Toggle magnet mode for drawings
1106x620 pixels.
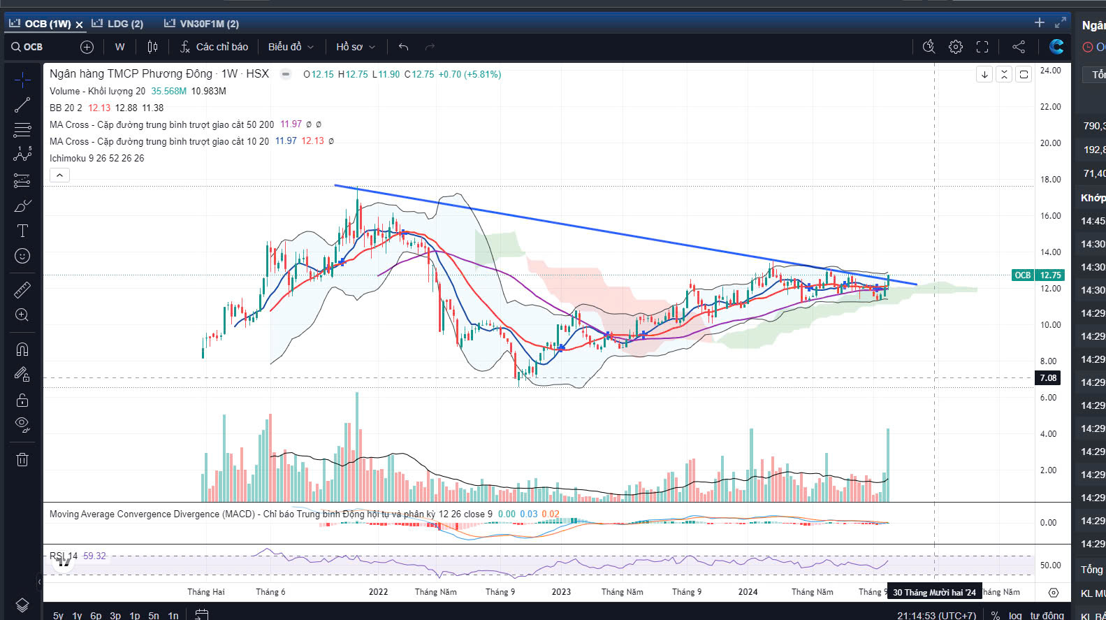click(x=22, y=349)
